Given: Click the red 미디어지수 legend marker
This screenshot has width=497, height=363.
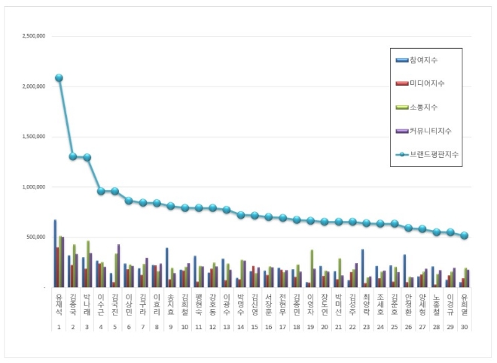Looking at the screenshot, I should point(403,83).
